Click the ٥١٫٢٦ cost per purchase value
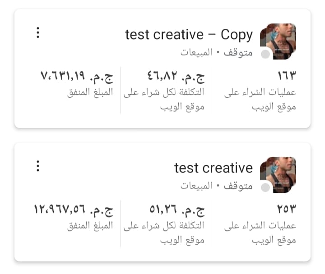The height and width of the screenshot is (274, 325). click(177, 210)
